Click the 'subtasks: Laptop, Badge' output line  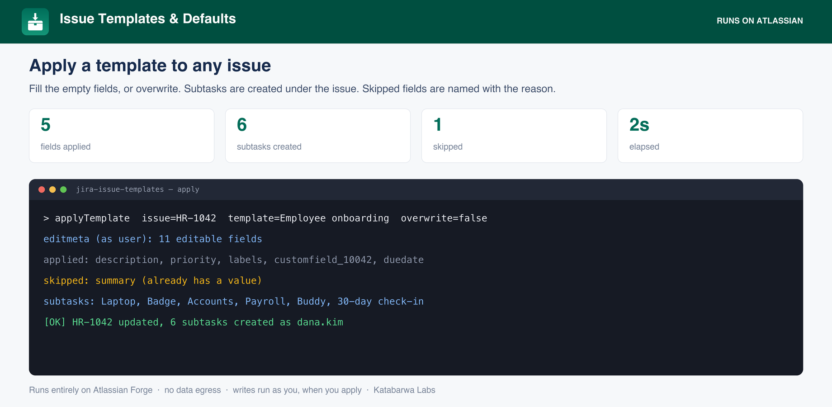234,301
